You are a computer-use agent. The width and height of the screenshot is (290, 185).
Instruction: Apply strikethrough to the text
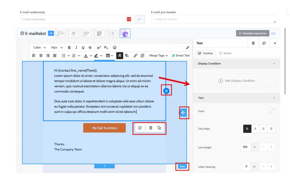click(90, 48)
